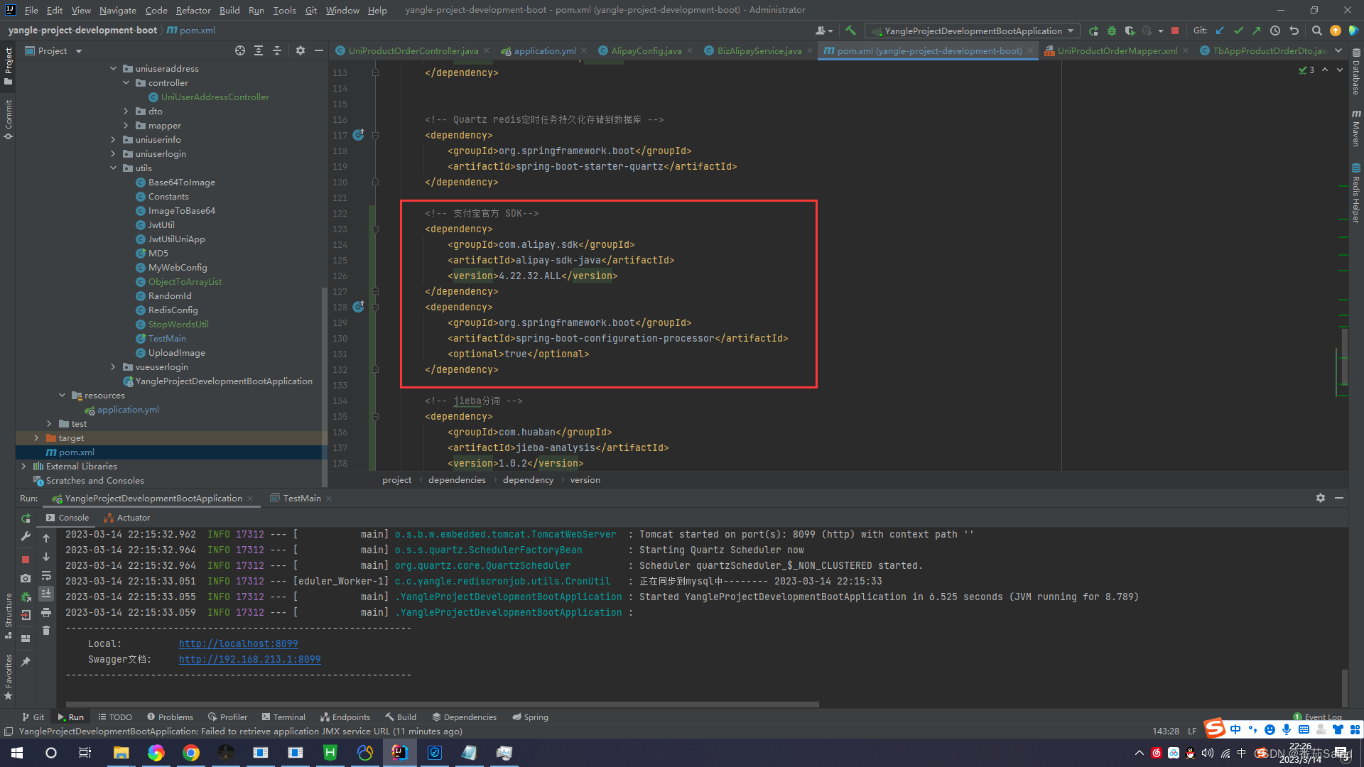
Task: Run with Coverage shield icon
Action: point(1130,31)
